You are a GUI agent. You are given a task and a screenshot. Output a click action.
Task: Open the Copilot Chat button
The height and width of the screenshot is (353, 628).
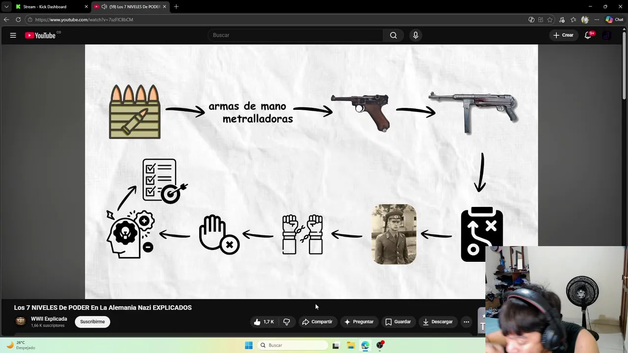coord(614,20)
